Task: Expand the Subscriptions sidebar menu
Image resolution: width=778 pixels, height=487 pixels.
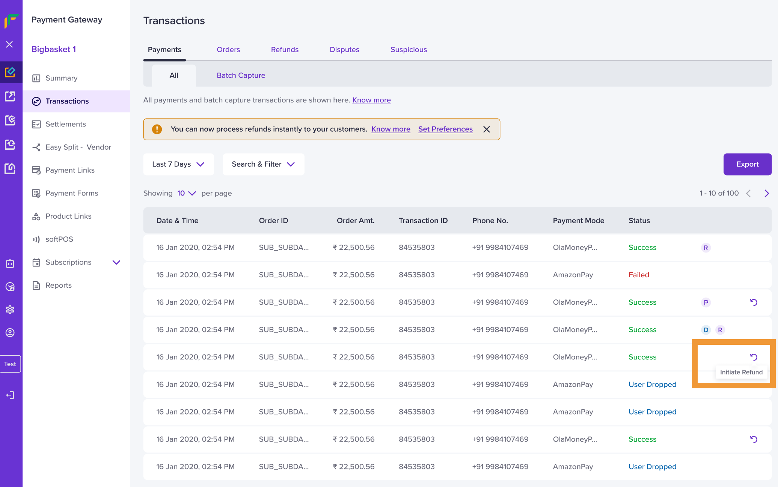Action: pyautogui.click(x=116, y=262)
